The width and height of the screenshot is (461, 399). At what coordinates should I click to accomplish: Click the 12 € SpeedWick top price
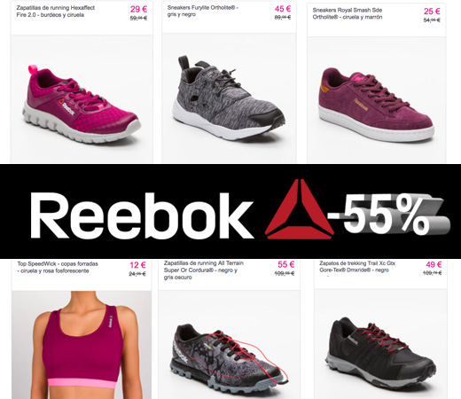click(137, 265)
